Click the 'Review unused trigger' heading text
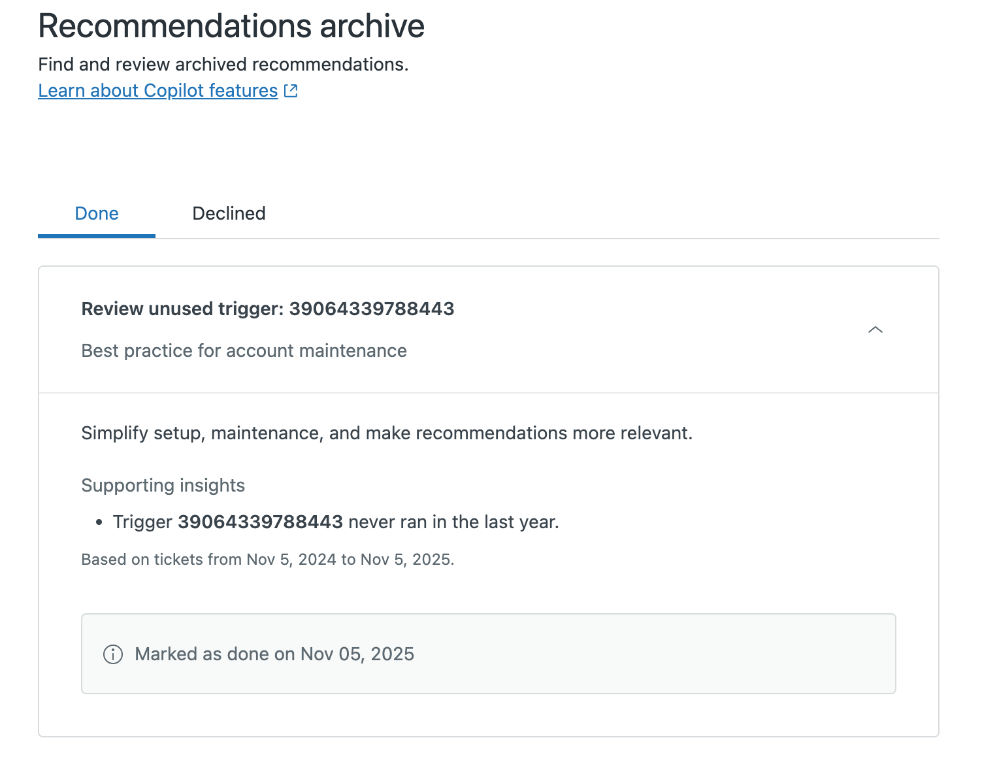 [x=182, y=309]
